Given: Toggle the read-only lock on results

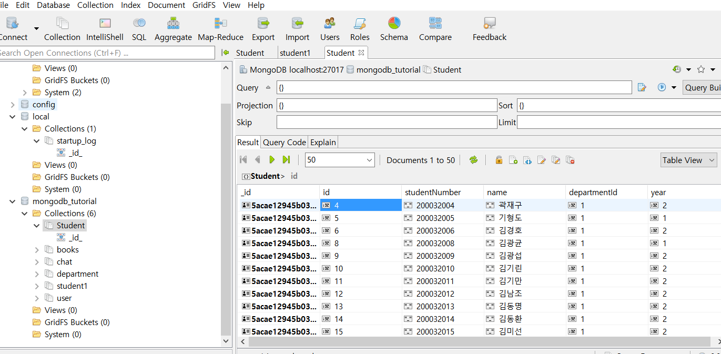Looking at the screenshot, I should pyautogui.click(x=499, y=159).
